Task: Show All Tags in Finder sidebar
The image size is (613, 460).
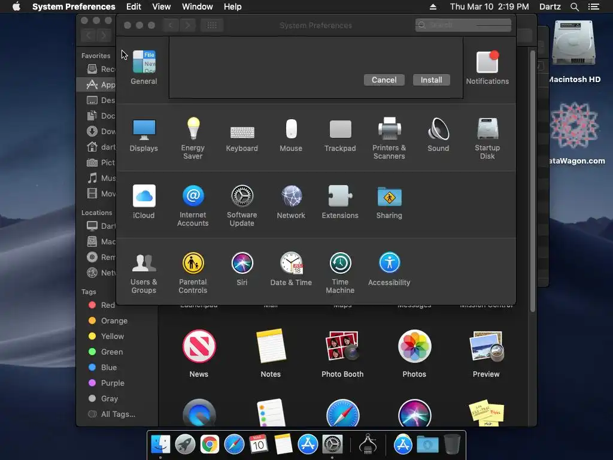Action: 112,414
